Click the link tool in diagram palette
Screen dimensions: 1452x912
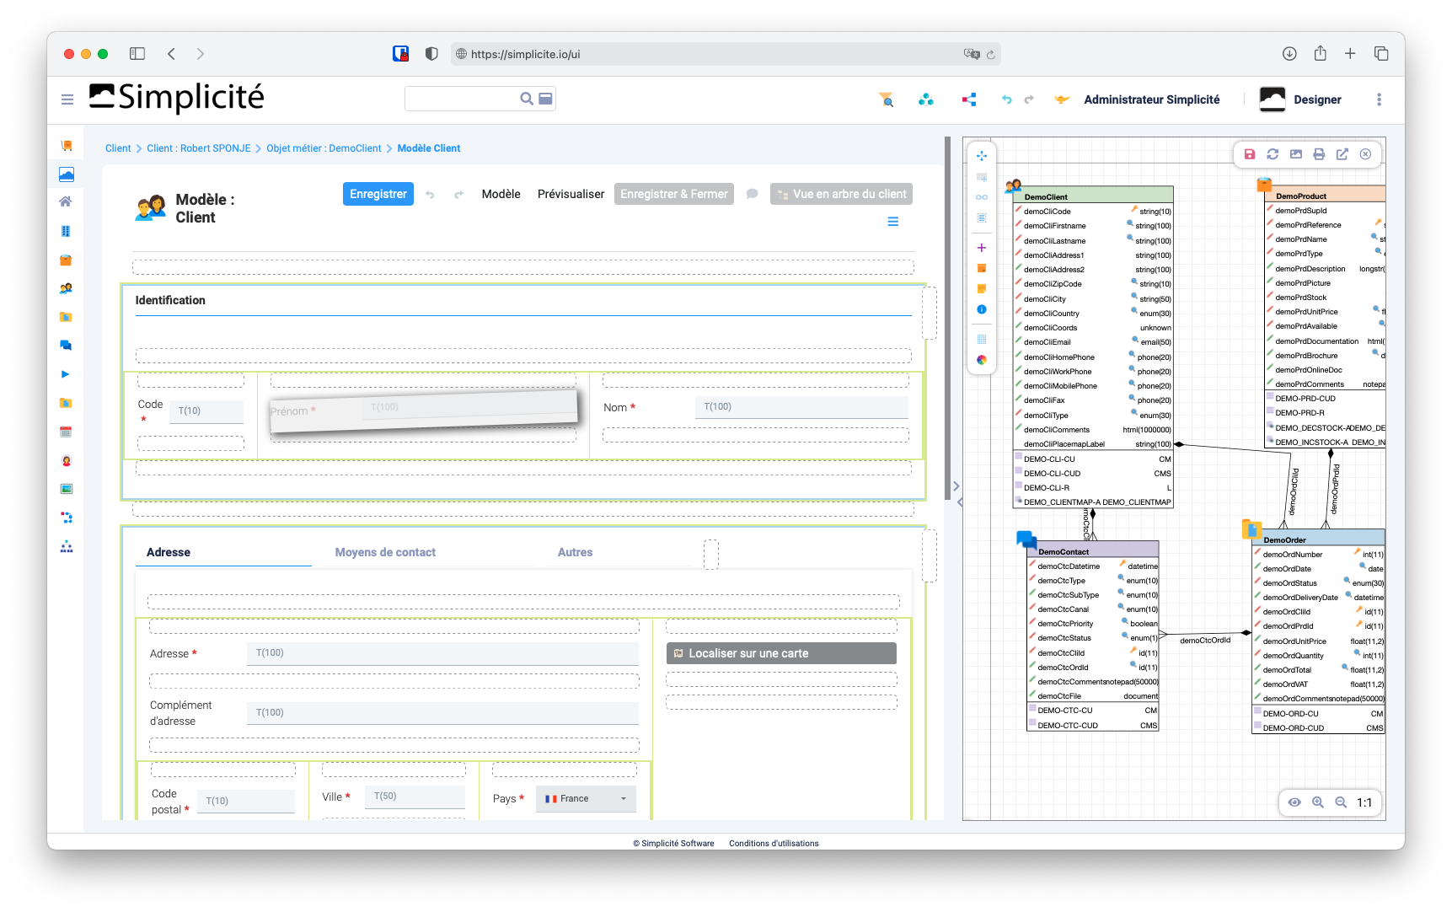[982, 197]
